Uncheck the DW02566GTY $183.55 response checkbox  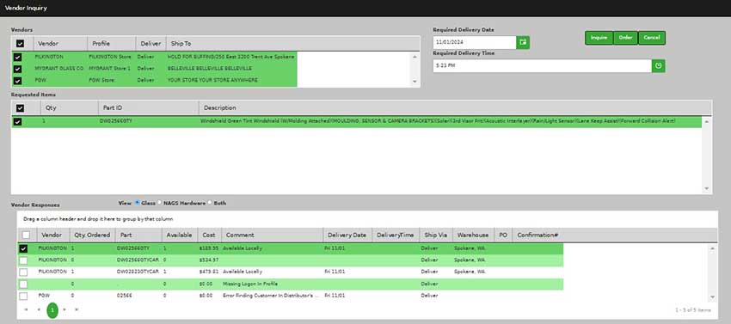(23, 249)
